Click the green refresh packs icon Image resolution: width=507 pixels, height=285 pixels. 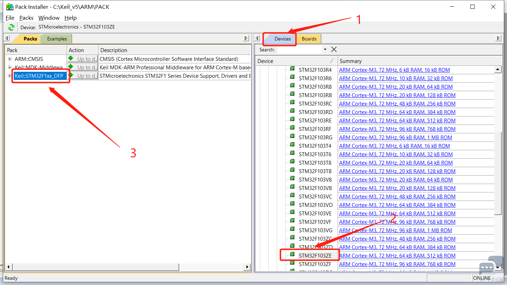pyautogui.click(x=11, y=27)
